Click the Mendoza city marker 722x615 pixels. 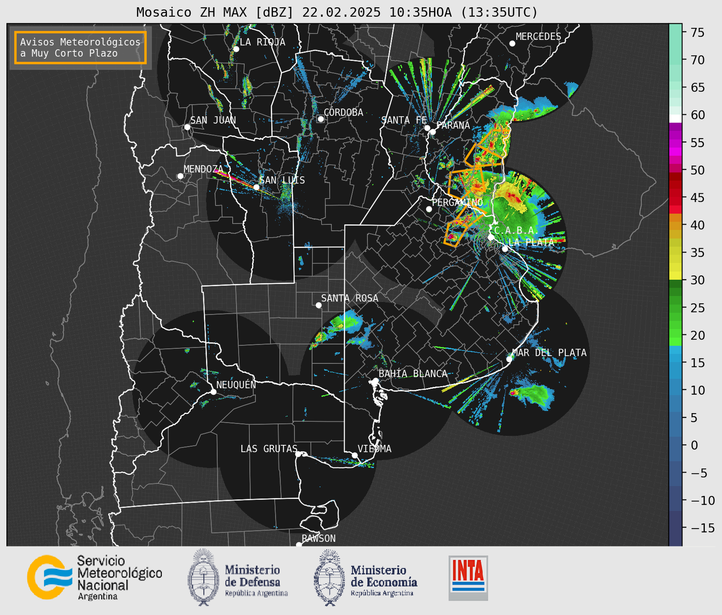181,176
